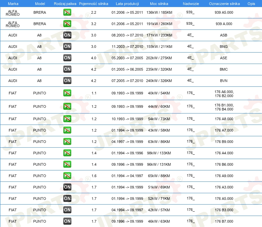
Task: Click production dates 04.1997 -> 09.1999
Action: 127,142
